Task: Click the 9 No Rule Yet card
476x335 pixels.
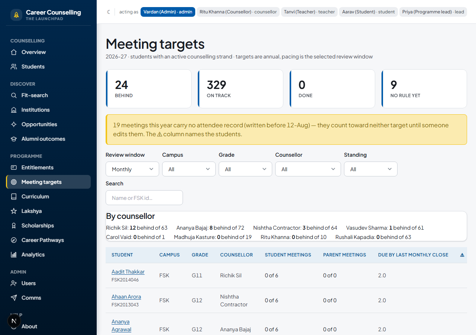Action: (424, 89)
